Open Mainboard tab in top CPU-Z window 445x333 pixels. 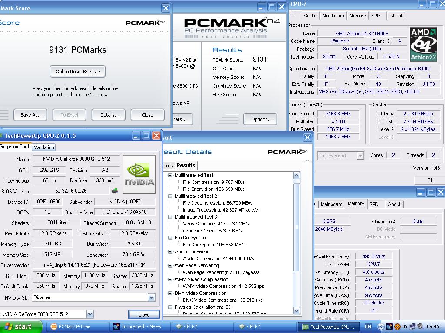(333, 16)
